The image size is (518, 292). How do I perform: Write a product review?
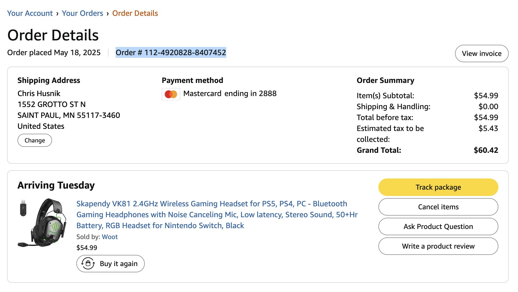tap(438, 246)
